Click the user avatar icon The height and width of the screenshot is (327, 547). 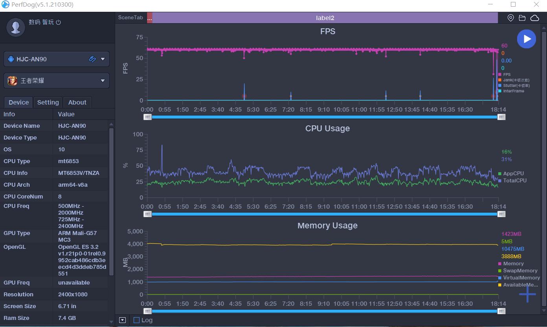[x=16, y=27]
